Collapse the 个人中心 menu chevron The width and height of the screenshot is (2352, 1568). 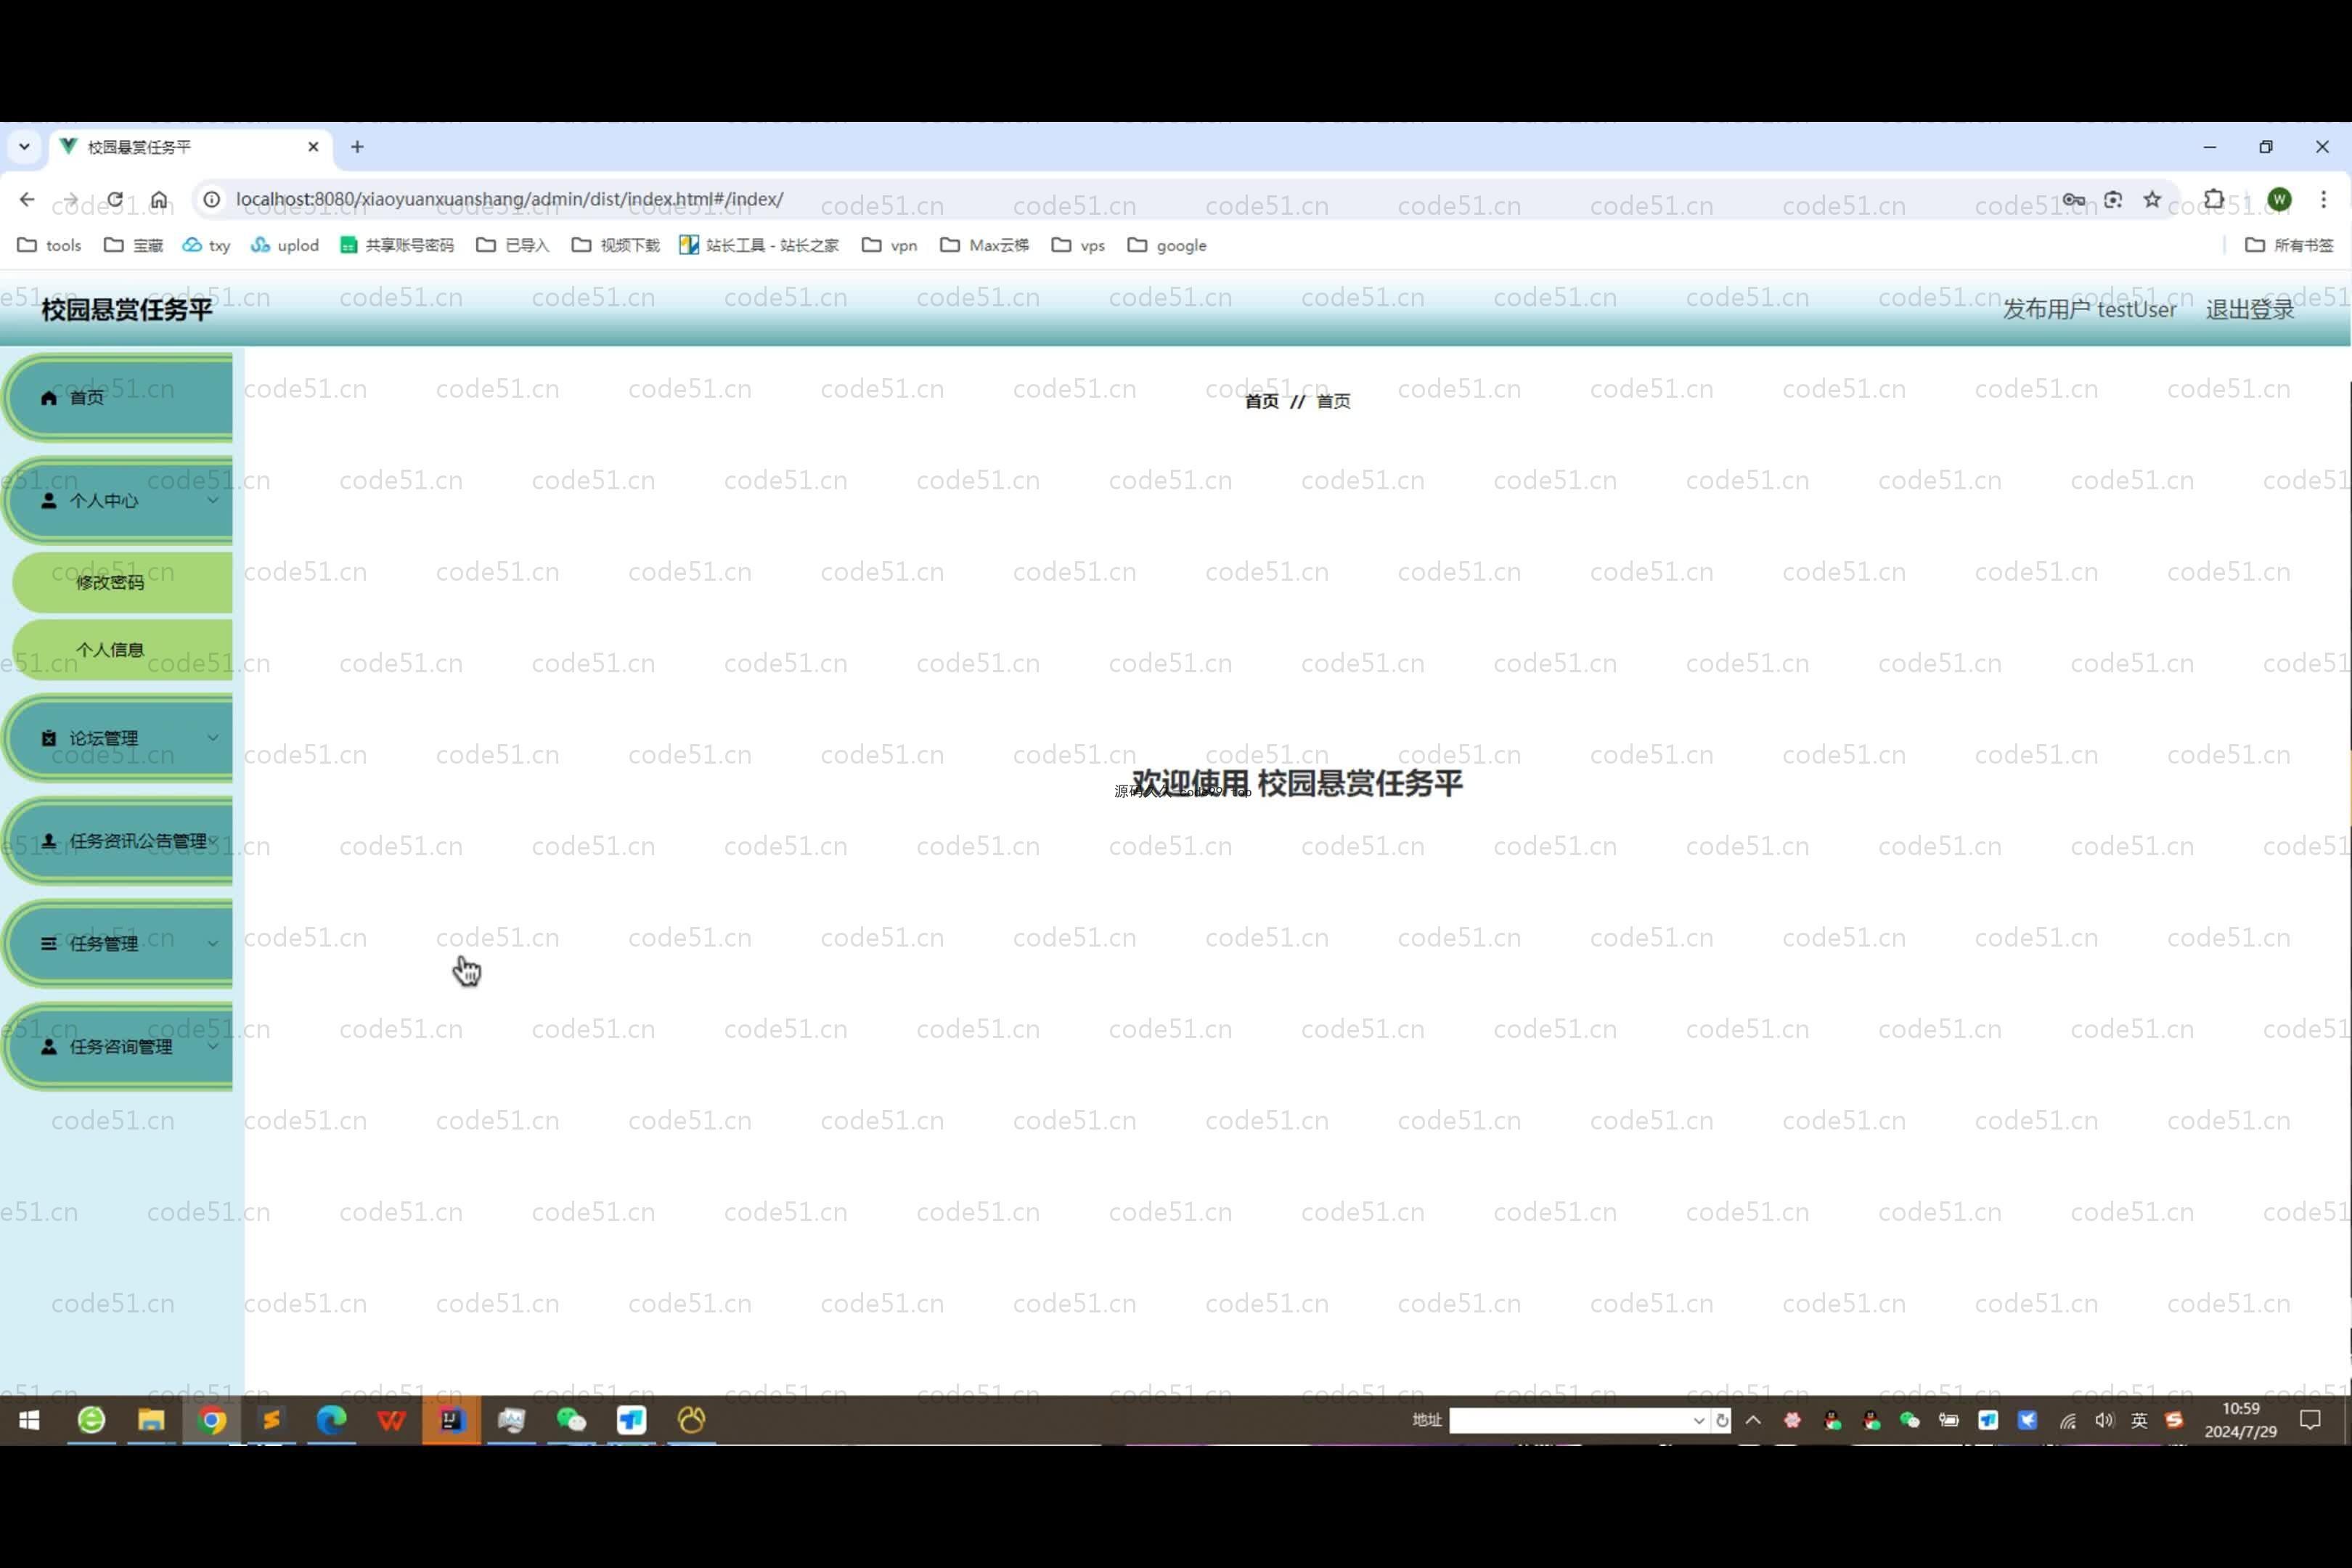click(213, 500)
